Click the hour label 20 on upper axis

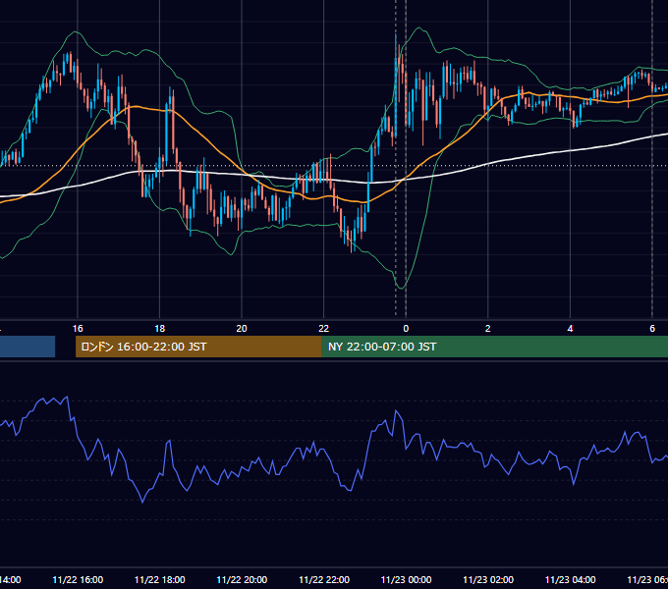pyautogui.click(x=242, y=329)
